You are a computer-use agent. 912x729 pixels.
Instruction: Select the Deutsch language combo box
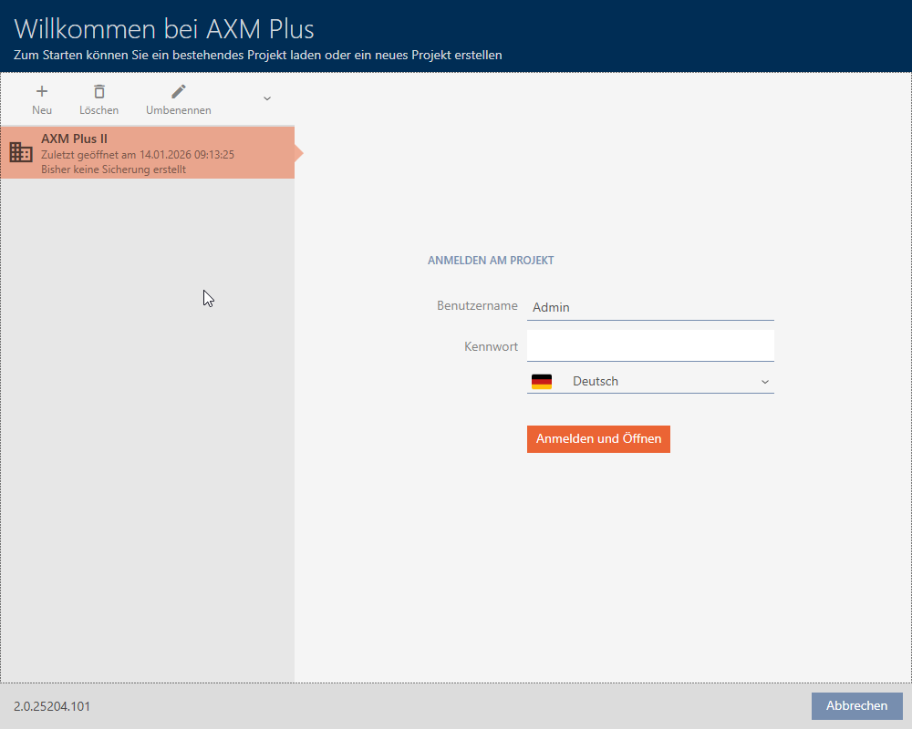[x=649, y=382]
